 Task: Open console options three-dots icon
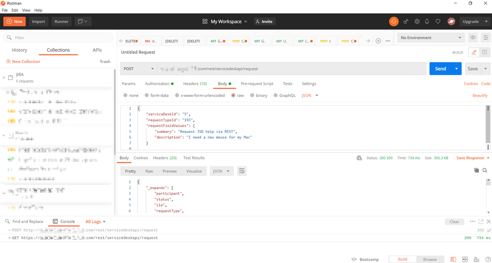click(472, 221)
